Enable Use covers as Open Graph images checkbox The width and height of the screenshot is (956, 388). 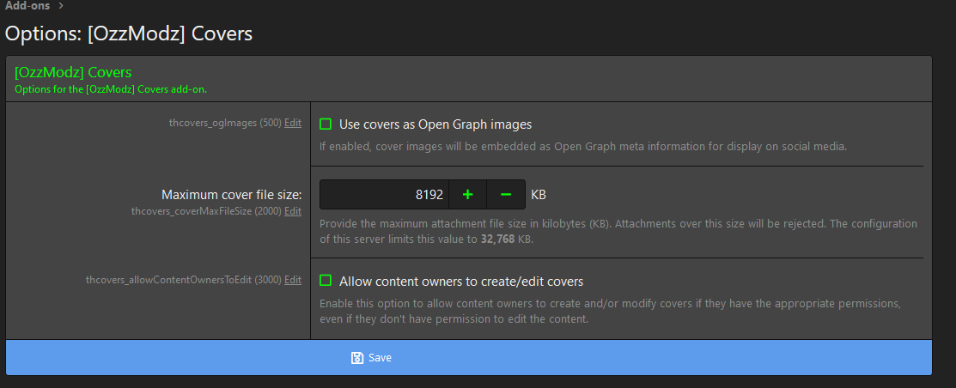tap(326, 124)
